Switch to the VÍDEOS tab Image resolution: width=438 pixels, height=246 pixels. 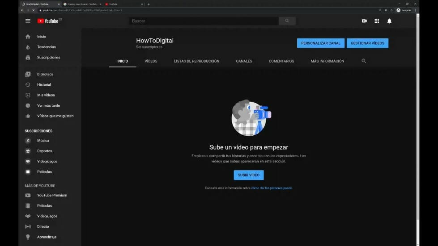[151, 61]
